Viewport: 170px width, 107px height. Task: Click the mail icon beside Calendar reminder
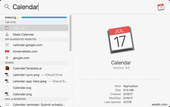[7, 105]
